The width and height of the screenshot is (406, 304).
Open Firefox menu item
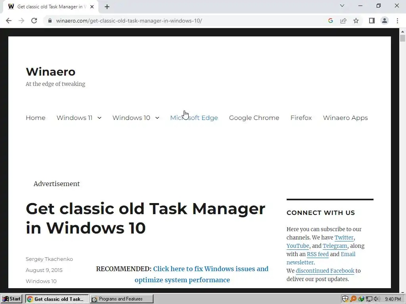click(x=301, y=118)
